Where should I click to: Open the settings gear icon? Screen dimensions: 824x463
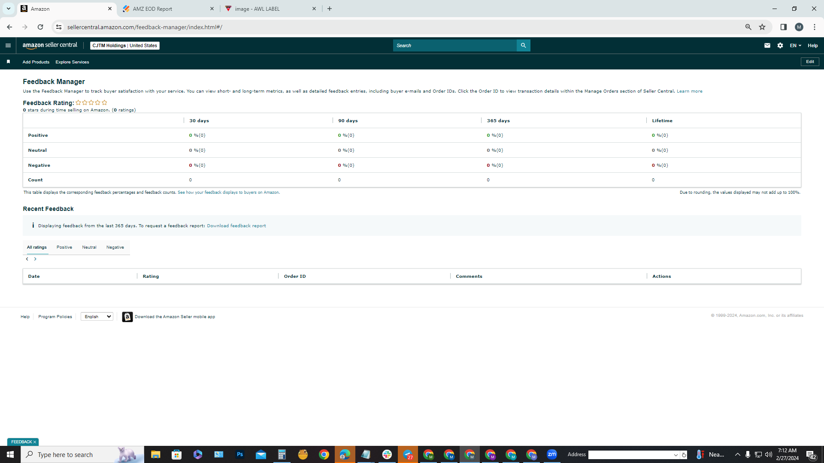coord(780,45)
